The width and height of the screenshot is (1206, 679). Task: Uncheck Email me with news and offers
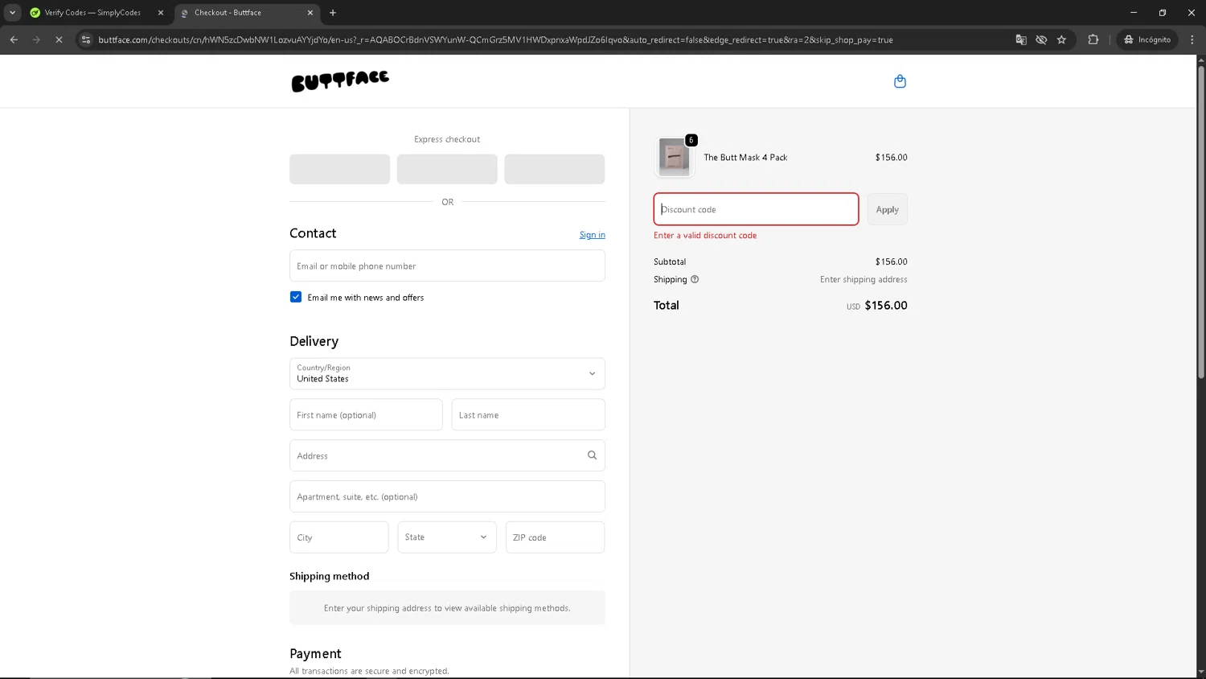296,297
